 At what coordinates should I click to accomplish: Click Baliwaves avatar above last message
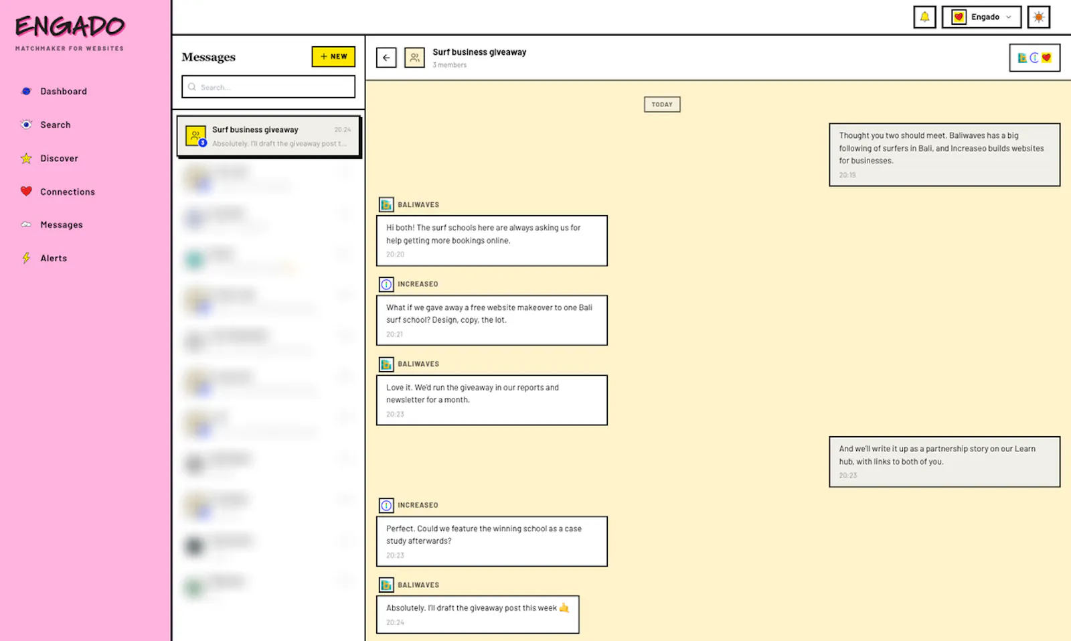coord(386,585)
